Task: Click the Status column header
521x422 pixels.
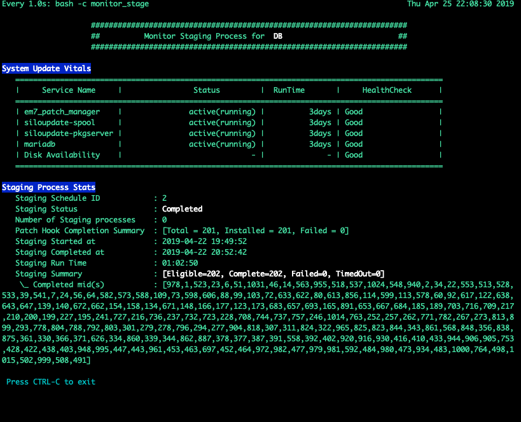Action: (206, 90)
